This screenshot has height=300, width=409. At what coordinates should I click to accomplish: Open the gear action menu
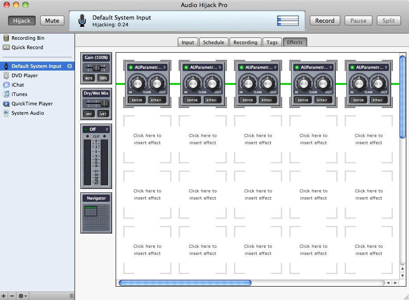tap(22, 296)
